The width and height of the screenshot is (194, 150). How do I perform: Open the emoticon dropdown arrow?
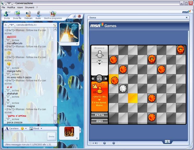pyautogui.click(x=26, y=128)
